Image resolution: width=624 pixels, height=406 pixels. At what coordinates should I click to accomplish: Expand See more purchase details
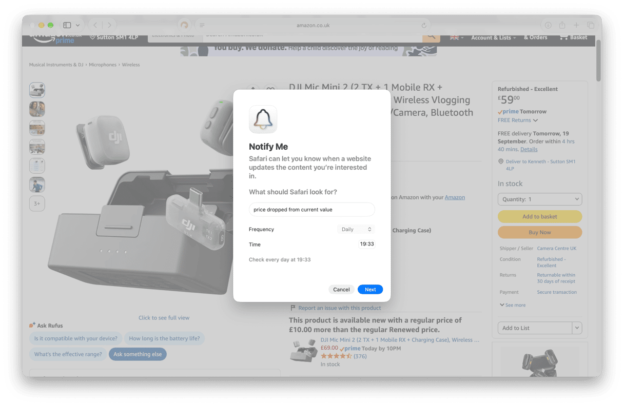[x=513, y=305]
